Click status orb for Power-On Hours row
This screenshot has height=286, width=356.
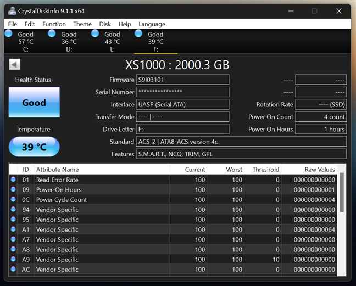click(13, 189)
